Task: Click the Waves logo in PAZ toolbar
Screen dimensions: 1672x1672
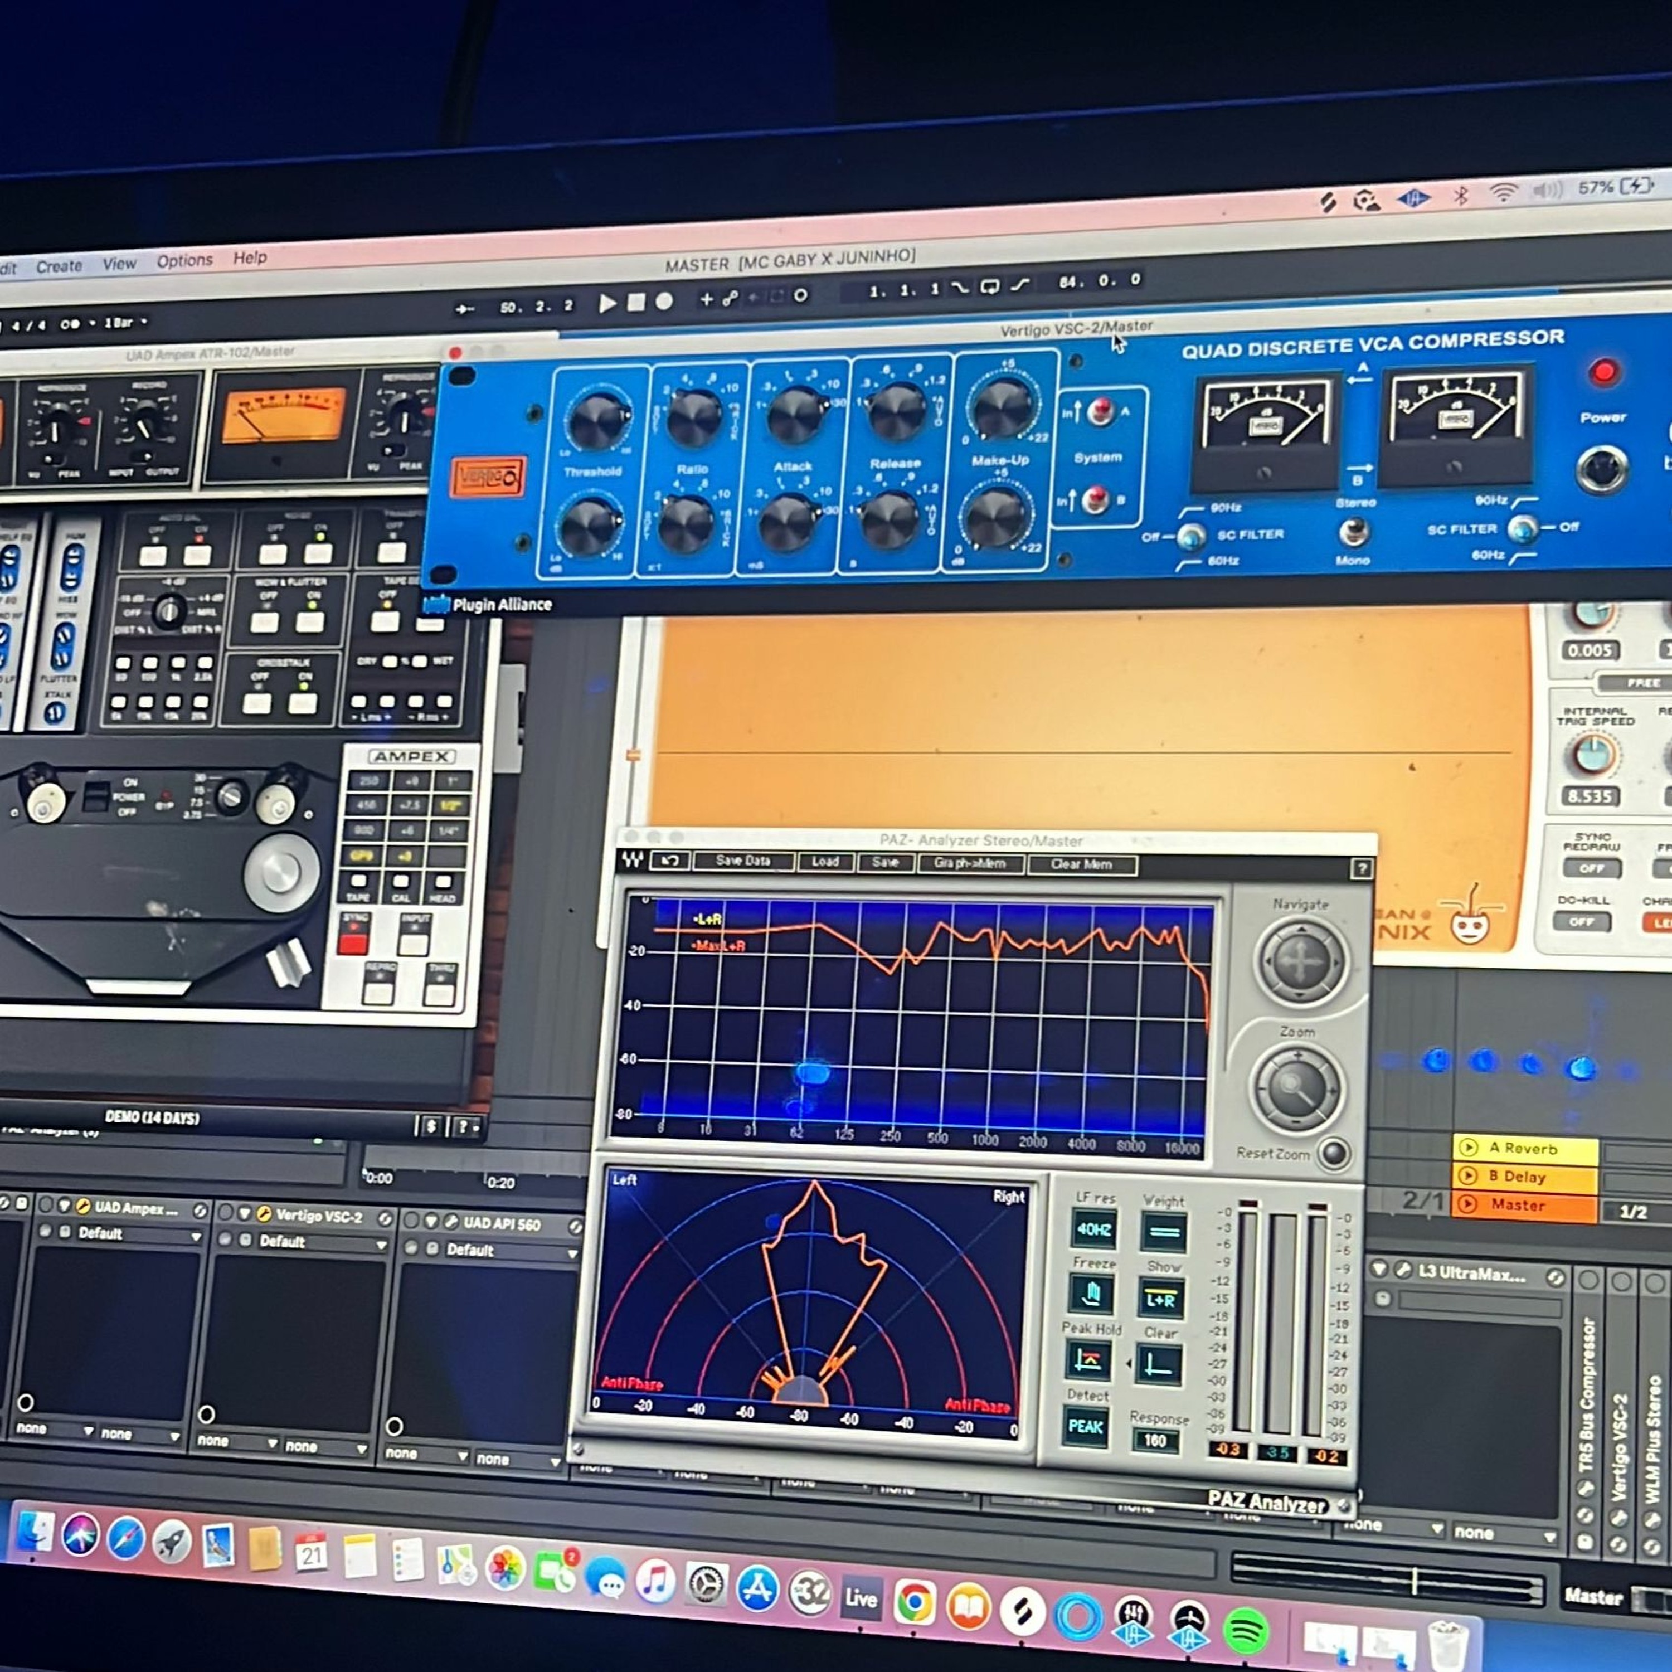Action: (633, 859)
